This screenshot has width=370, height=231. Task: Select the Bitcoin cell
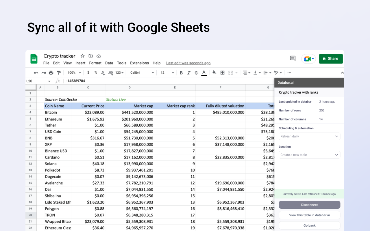point(58,112)
